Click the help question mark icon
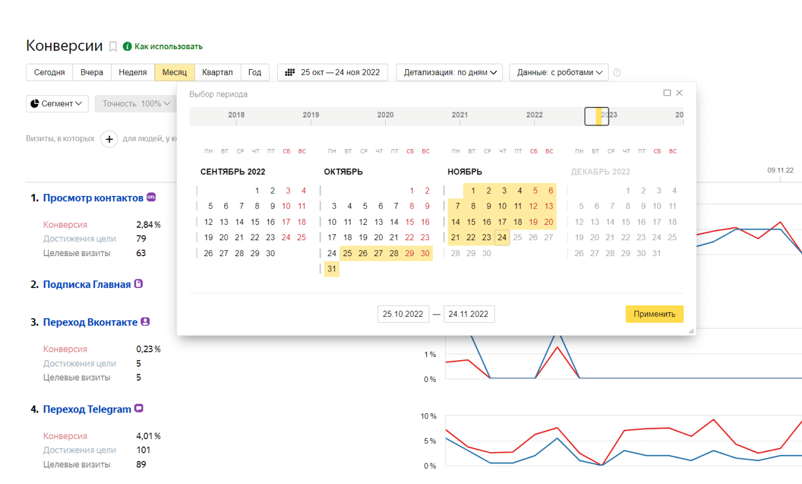The width and height of the screenshot is (802, 484). coord(617,73)
